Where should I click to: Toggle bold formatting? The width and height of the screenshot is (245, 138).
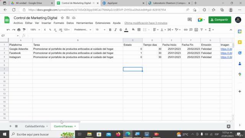click(110, 30)
